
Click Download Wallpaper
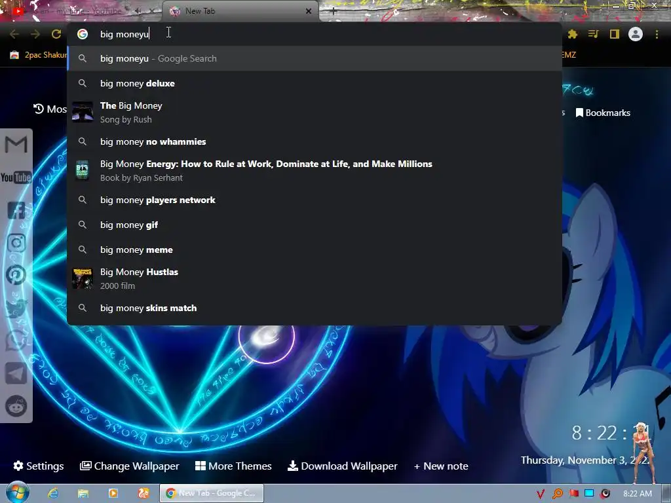[342, 466]
